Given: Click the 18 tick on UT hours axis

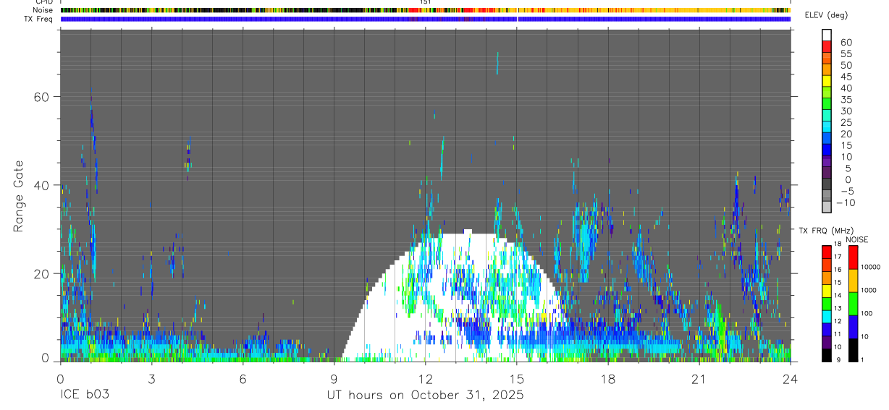Looking at the screenshot, I should (608, 379).
